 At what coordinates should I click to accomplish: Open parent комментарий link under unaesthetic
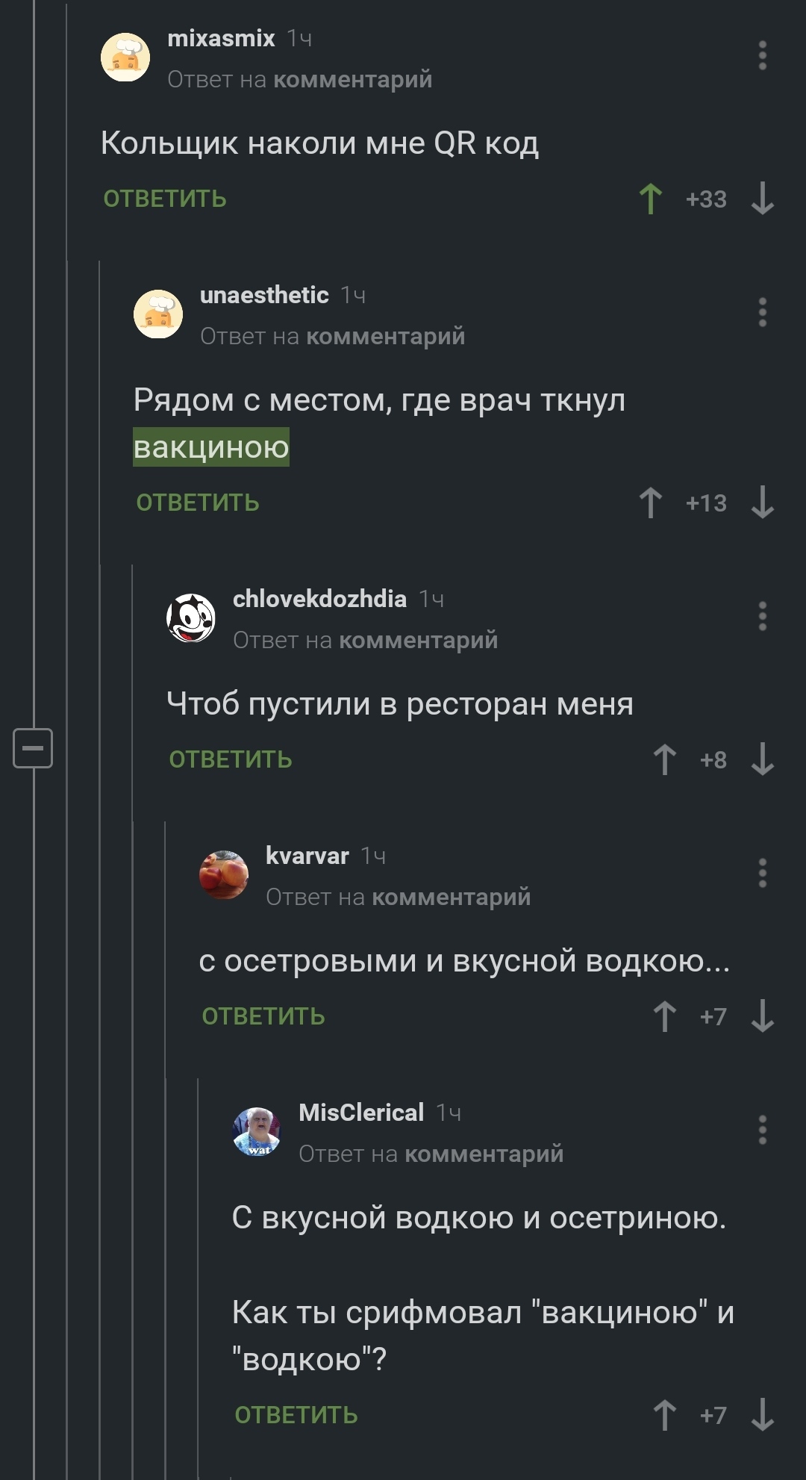point(386,337)
